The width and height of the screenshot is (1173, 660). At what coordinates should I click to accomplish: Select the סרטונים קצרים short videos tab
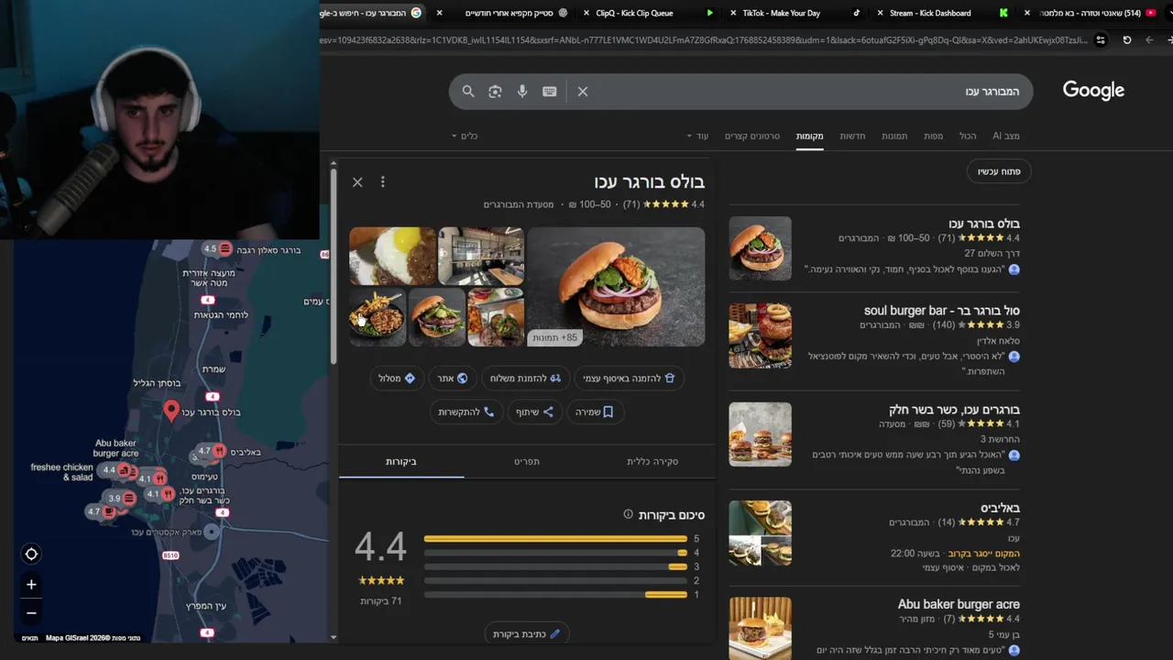[752, 136]
